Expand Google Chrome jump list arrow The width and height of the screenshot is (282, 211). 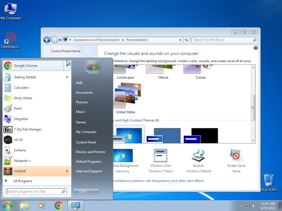click(67, 66)
